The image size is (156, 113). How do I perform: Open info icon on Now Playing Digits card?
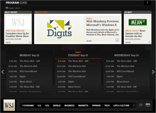pos(117,40)
